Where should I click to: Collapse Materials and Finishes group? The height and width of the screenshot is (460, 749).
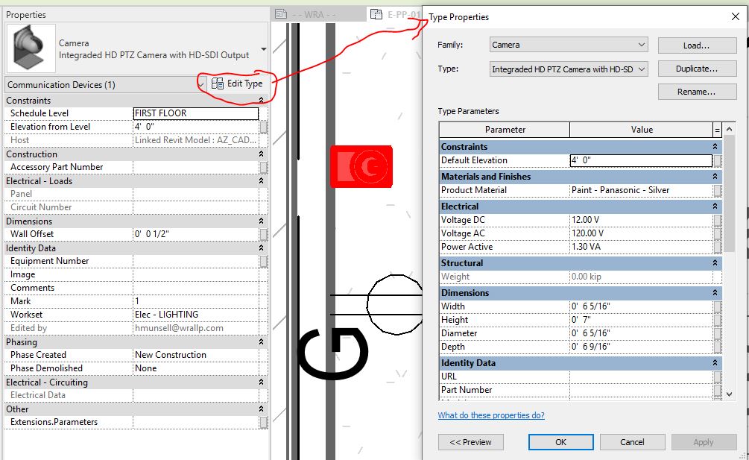tap(715, 176)
